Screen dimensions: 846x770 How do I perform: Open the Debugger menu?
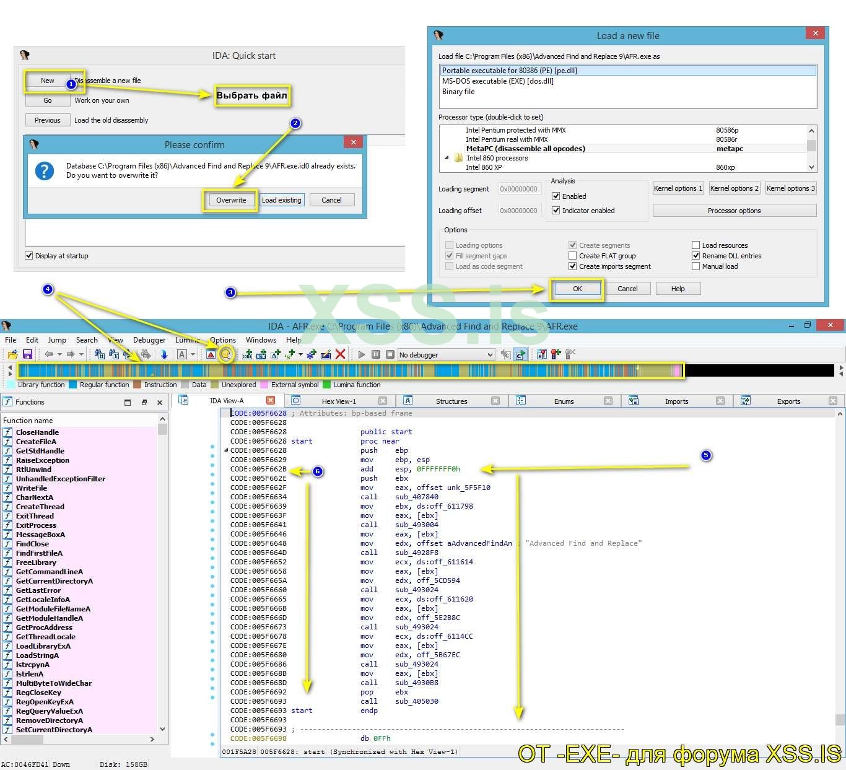(x=149, y=340)
